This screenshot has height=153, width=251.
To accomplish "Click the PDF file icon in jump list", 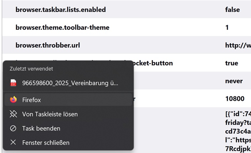I will click(13, 83).
